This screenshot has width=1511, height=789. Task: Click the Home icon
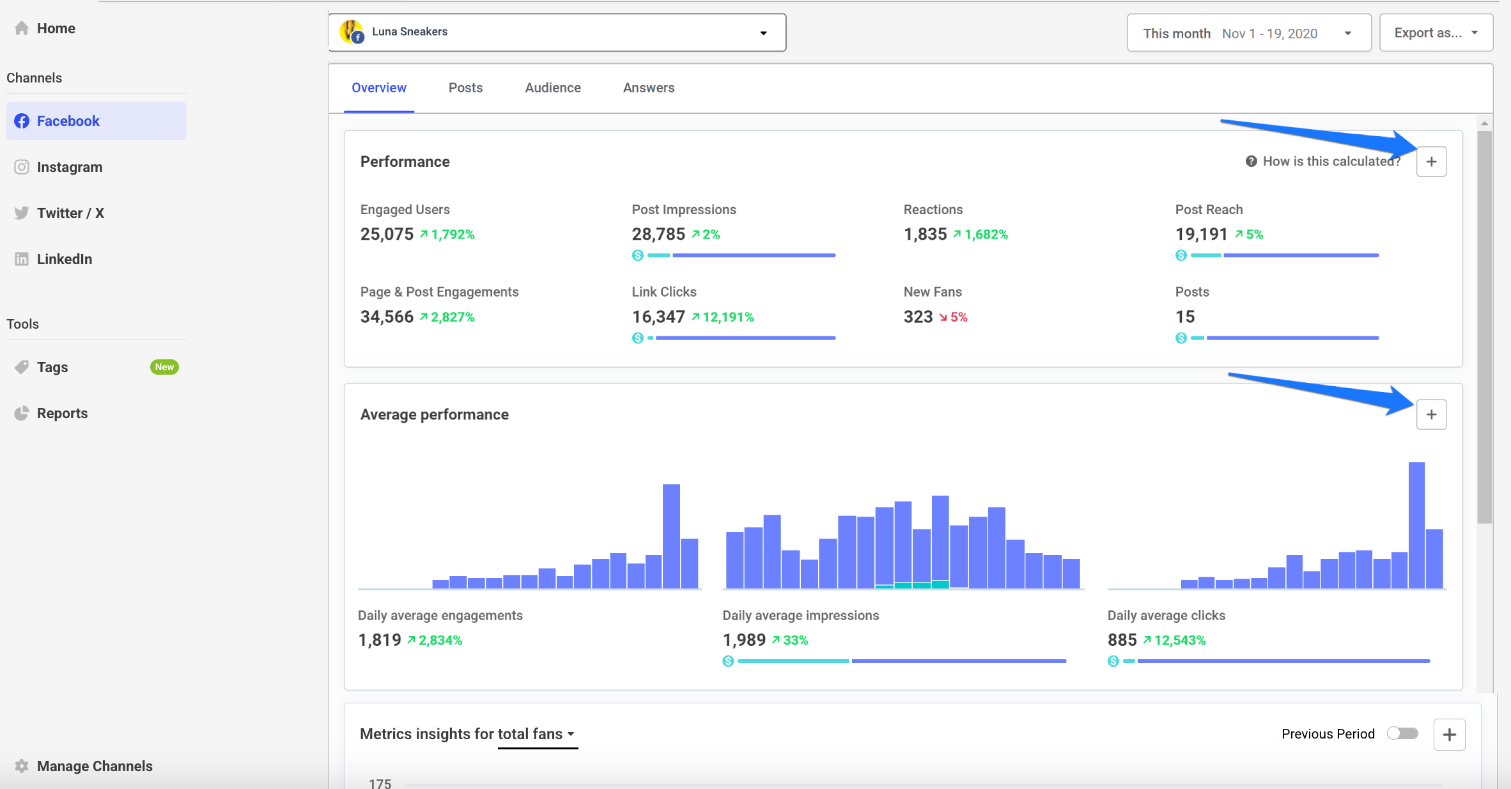21,27
